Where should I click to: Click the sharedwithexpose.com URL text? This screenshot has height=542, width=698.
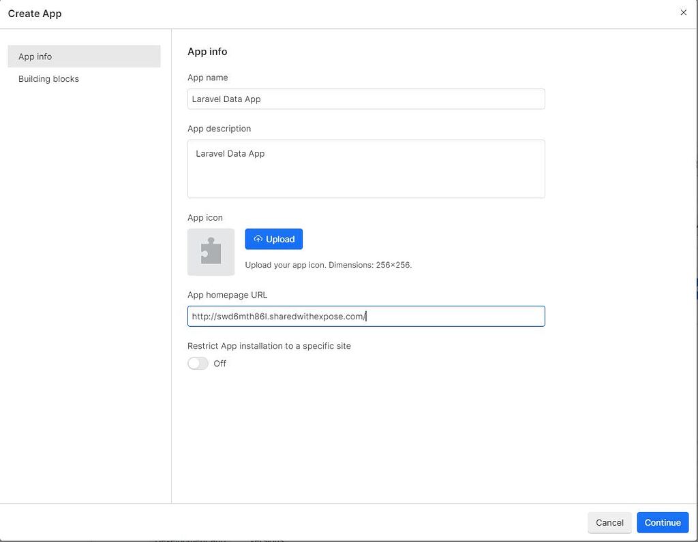(x=276, y=316)
